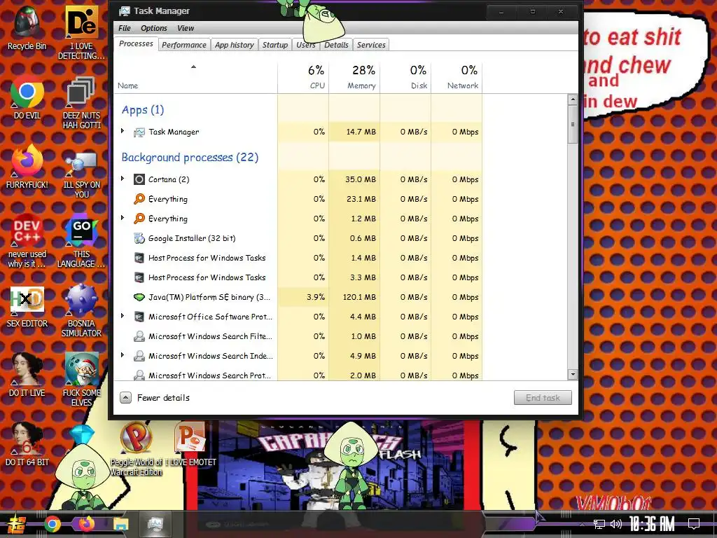Switch to the Details tab
Viewport: 717px width, 538px height.
pyautogui.click(x=336, y=45)
